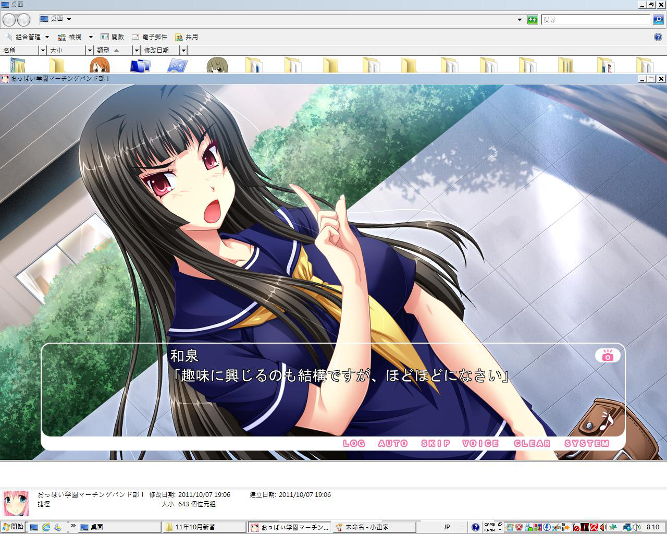
Task: Open the 組合管理 menu
Action: 27,37
